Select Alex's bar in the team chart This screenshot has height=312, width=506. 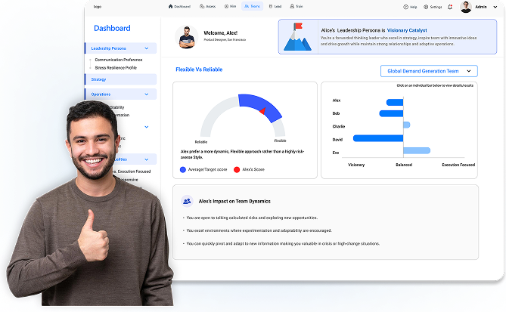(x=395, y=103)
